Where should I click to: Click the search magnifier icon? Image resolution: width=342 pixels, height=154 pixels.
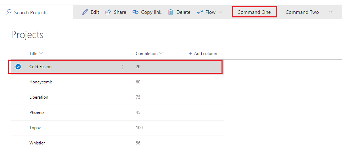[x=9, y=12]
